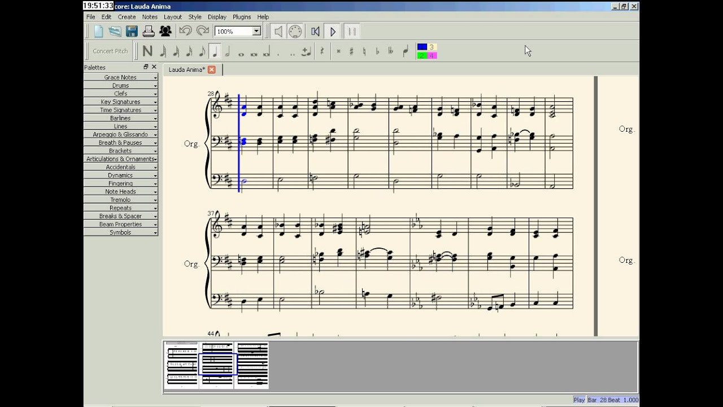The height and width of the screenshot is (407, 723).
Task: Open the Layout menu
Action: [x=173, y=17]
